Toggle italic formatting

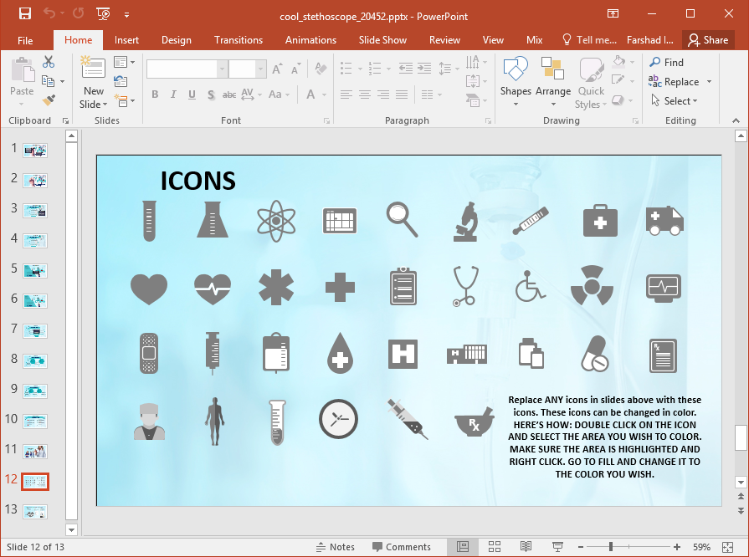[173, 95]
